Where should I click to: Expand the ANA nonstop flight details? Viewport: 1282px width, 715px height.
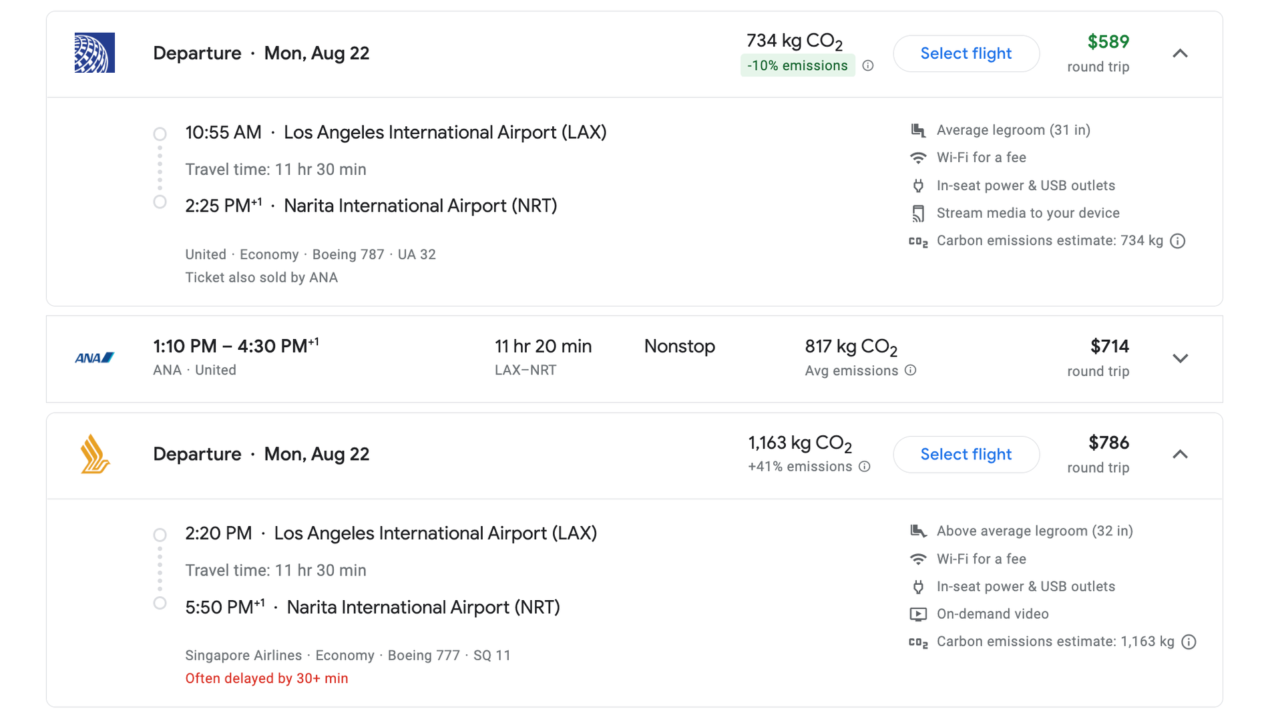1181,358
